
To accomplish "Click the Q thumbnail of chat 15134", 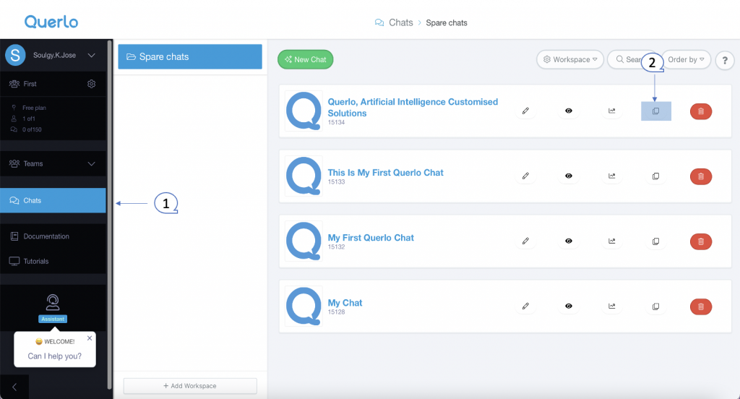I will point(304,111).
